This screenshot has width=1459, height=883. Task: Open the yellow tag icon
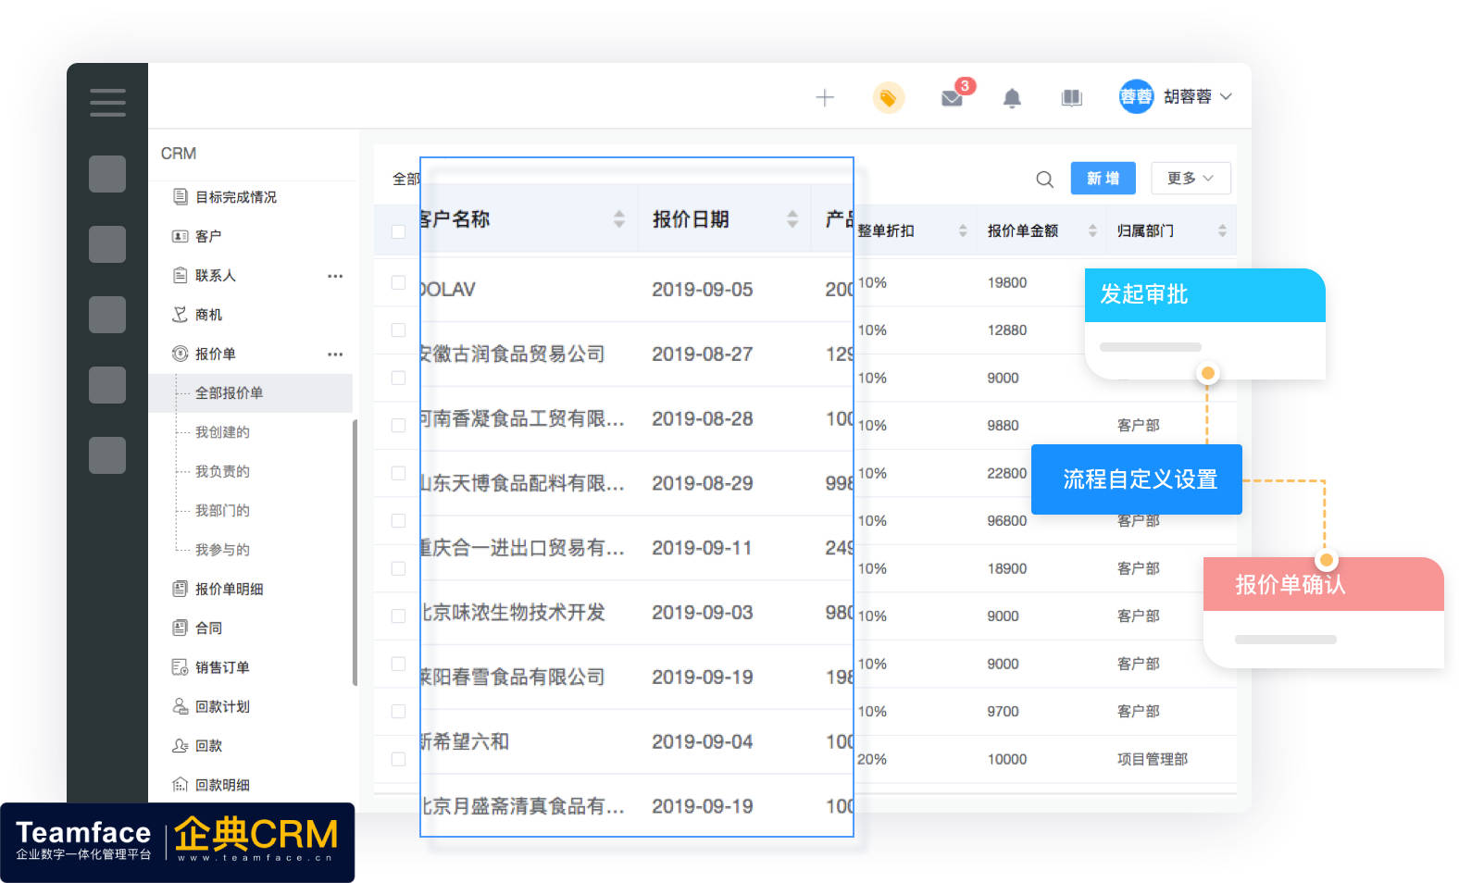click(888, 97)
